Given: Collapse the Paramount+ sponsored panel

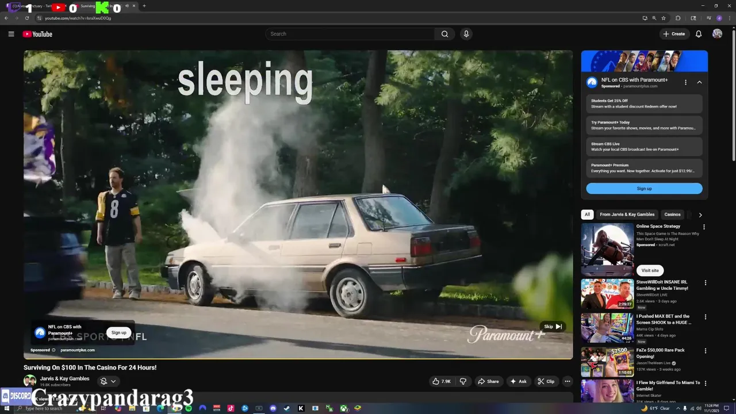Looking at the screenshot, I should tap(699, 82).
